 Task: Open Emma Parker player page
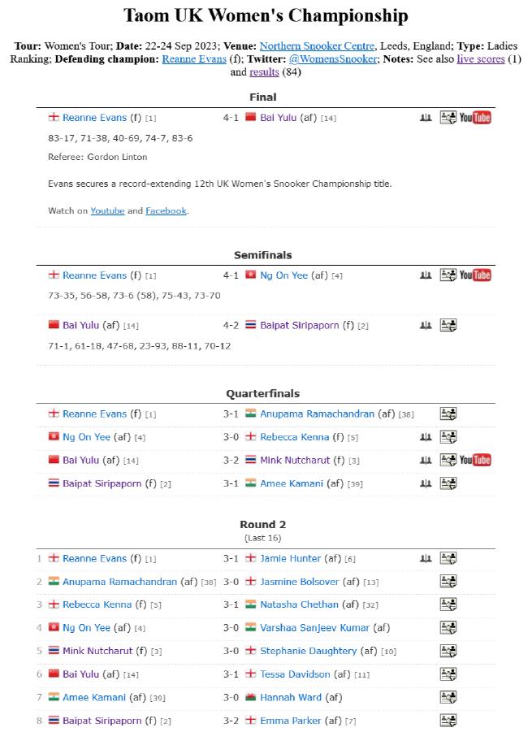pyautogui.click(x=290, y=721)
